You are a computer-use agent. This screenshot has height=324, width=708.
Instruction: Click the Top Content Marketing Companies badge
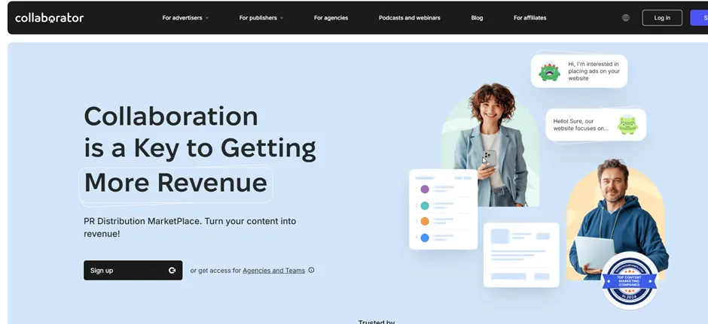click(630, 280)
